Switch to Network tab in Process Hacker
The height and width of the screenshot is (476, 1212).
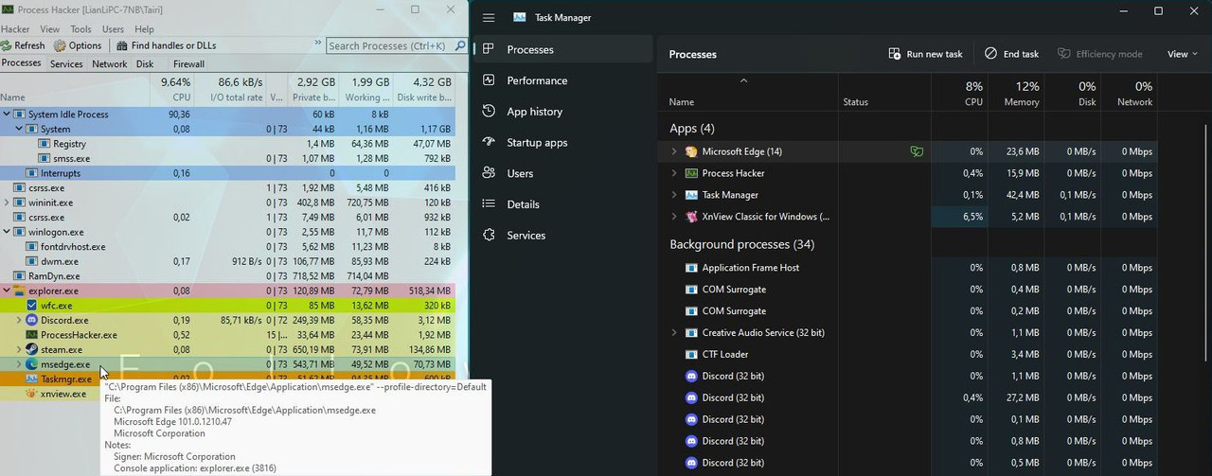[109, 64]
